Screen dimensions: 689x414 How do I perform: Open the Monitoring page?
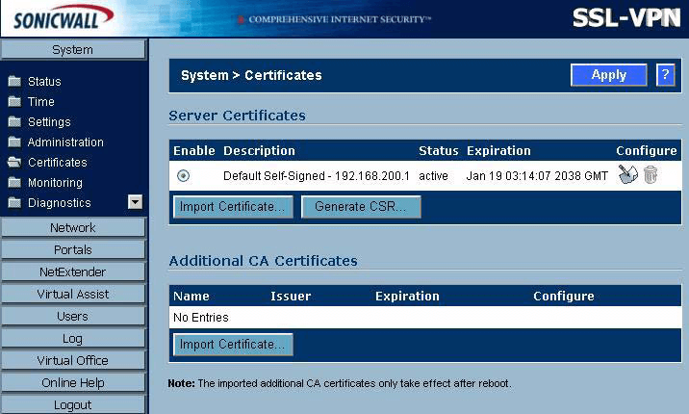pos(56,182)
